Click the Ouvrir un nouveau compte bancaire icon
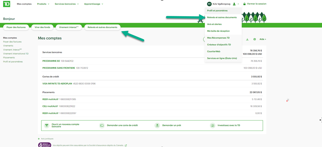 pyautogui.click(x=47, y=125)
